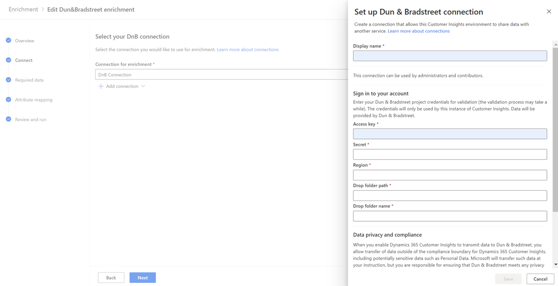Cancel the connection setup
The height and width of the screenshot is (286, 558).
tap(540, 279)
